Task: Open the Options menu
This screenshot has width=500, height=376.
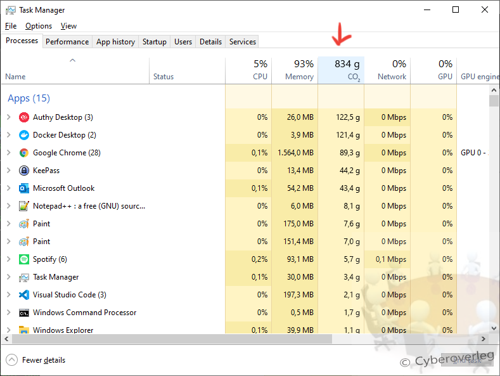Action: [39, 26]
